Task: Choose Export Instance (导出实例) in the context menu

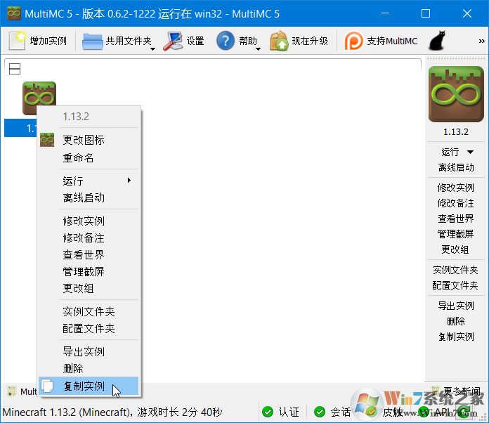Action: pyautogui.click(x=84, y=351)
